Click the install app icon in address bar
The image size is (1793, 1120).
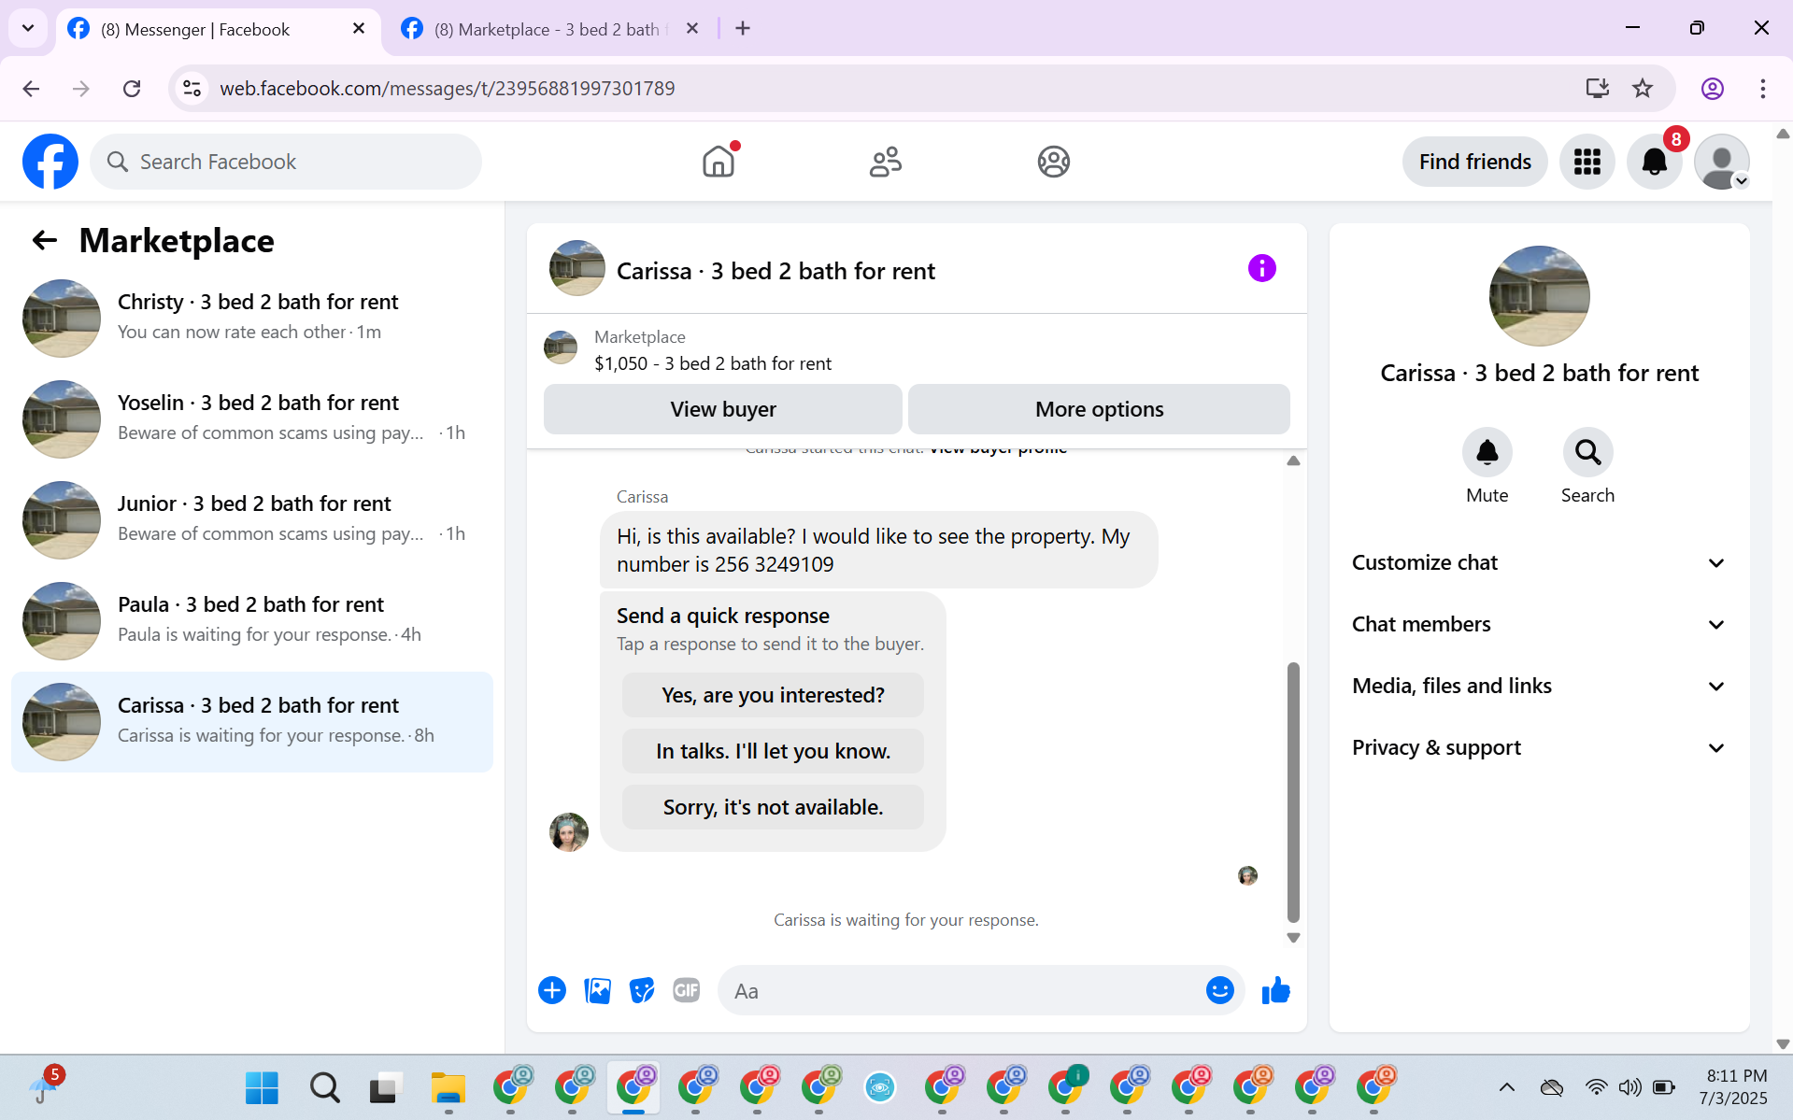click(1597, 89)
